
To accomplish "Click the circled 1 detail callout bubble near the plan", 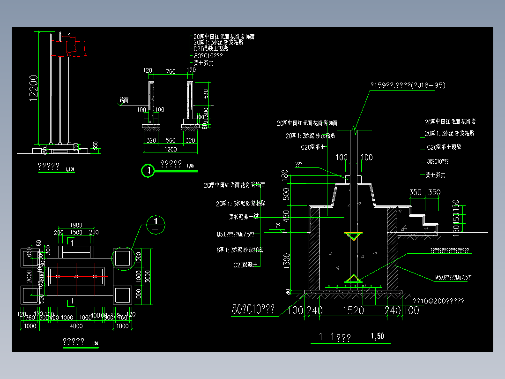I will click(156, 225).
